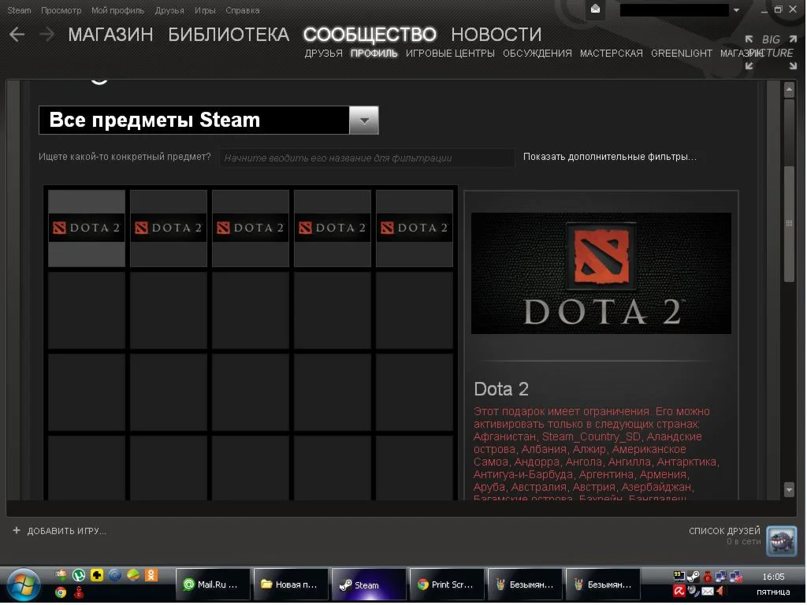Open the friends list via the monster avatar

pos(781,541)
